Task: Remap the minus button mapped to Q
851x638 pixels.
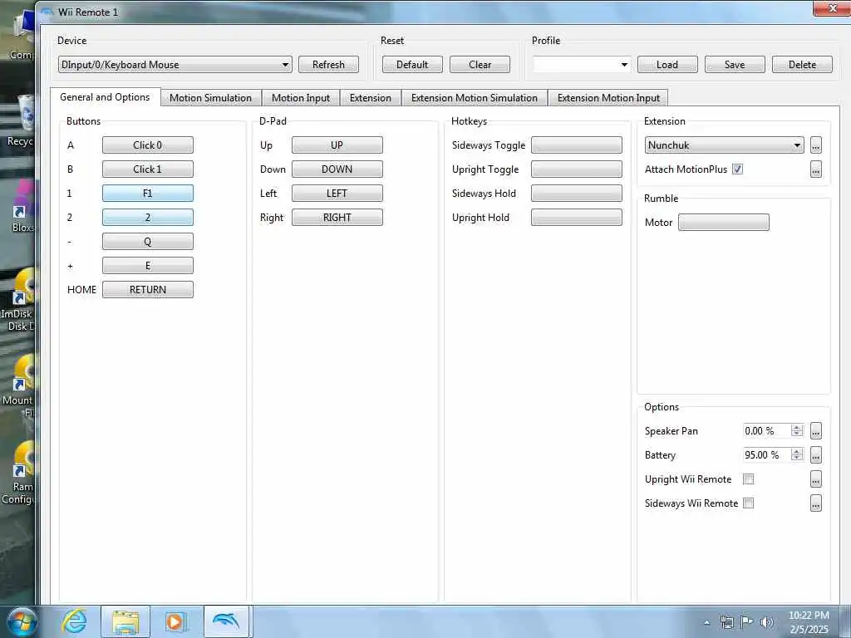Action: pyautogui.click(x=148, y=242)
